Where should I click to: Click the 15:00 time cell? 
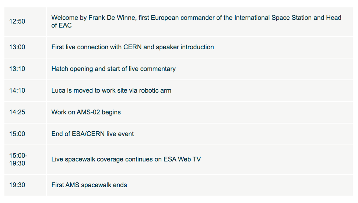pos(25,134)
